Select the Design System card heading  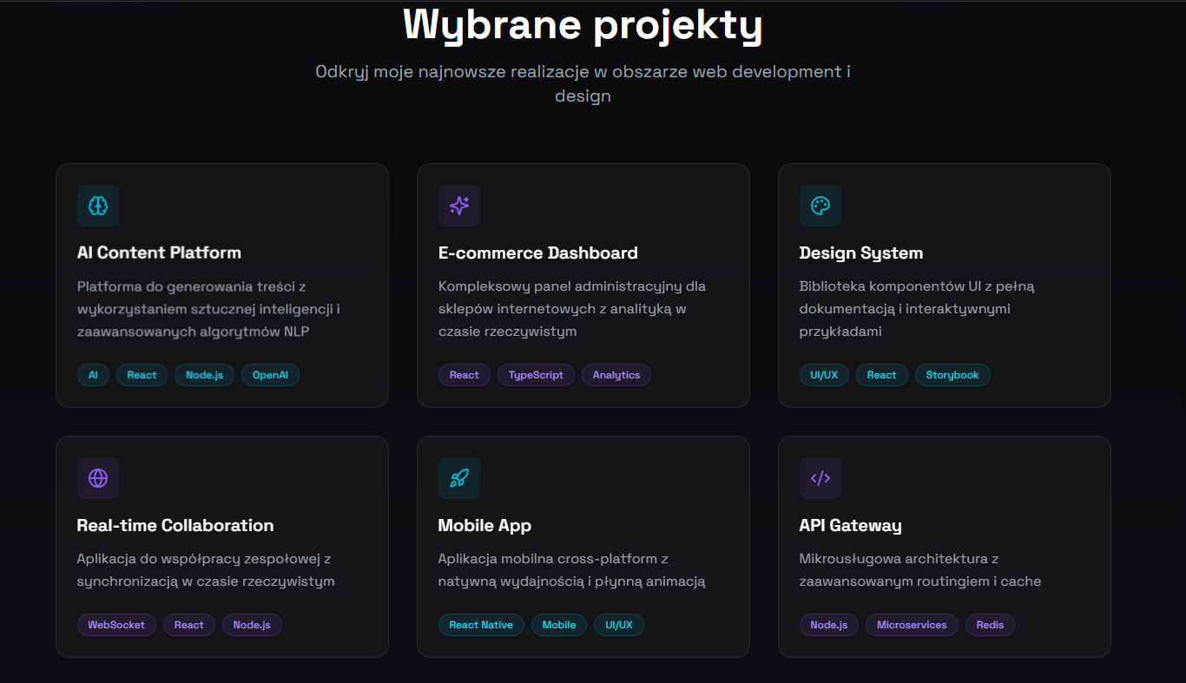click(861, 253)
